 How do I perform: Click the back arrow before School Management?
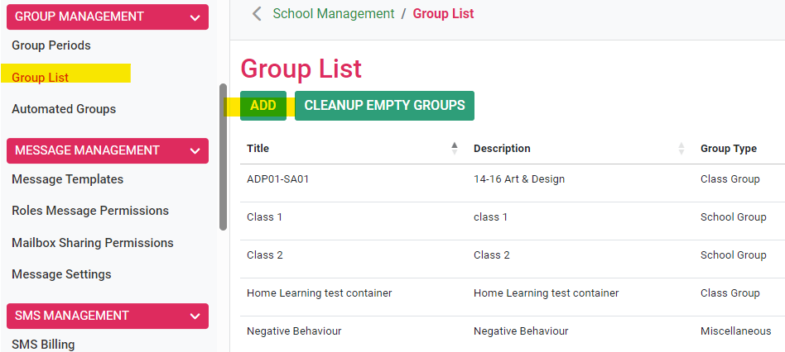(257, 14)
